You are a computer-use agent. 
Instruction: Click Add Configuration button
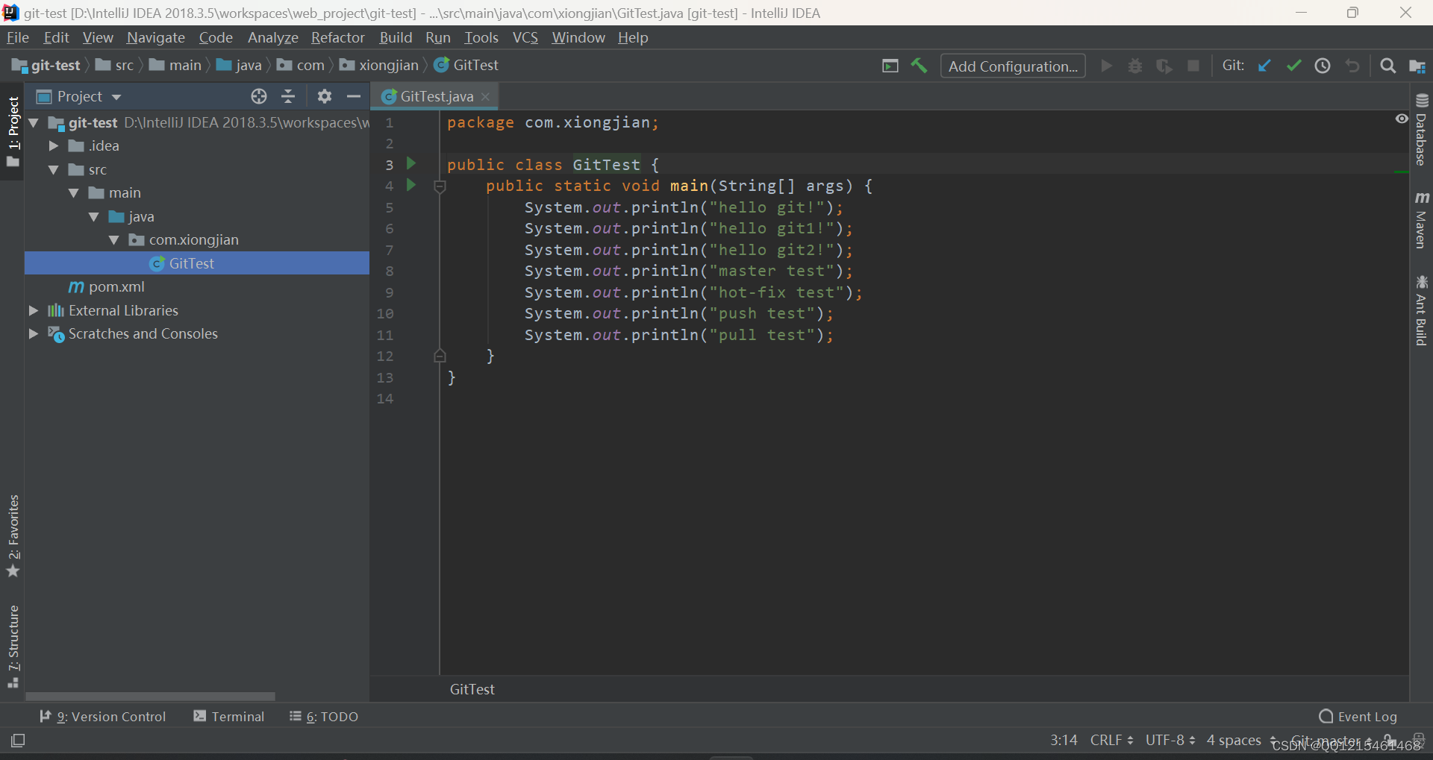pos(1013,66)
